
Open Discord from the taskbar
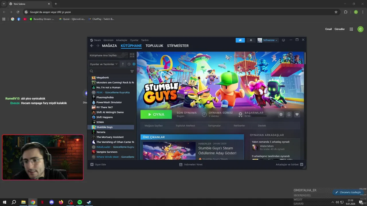pos(52,202)
